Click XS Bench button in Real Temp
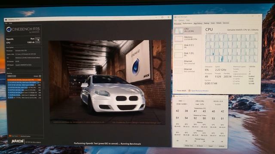Screen dimensions: 275x154 [199, 145]
